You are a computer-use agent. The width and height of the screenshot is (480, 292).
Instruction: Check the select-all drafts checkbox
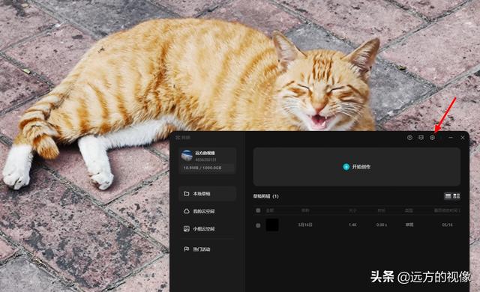click(258, 210)
